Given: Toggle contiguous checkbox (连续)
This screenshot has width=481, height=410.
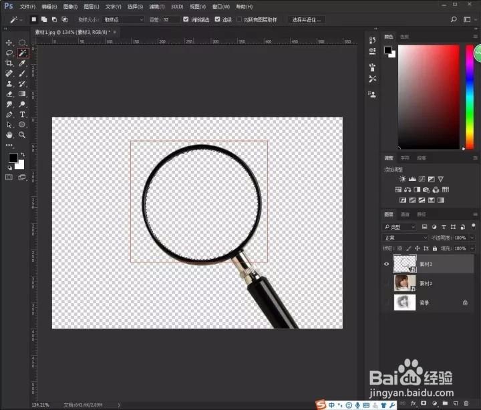Looking at the screenshot, I should [x=218, y=19].
